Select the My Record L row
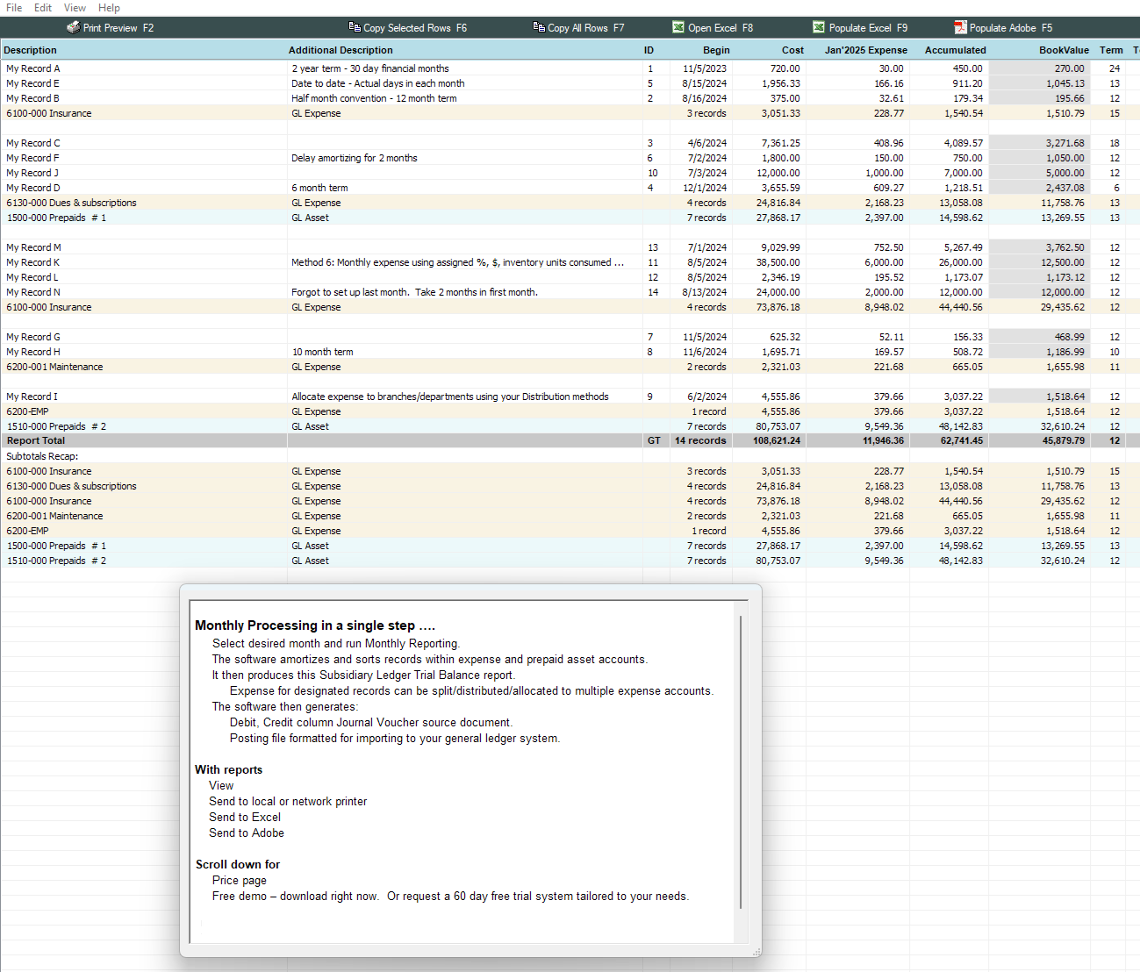 pos(570,277)
